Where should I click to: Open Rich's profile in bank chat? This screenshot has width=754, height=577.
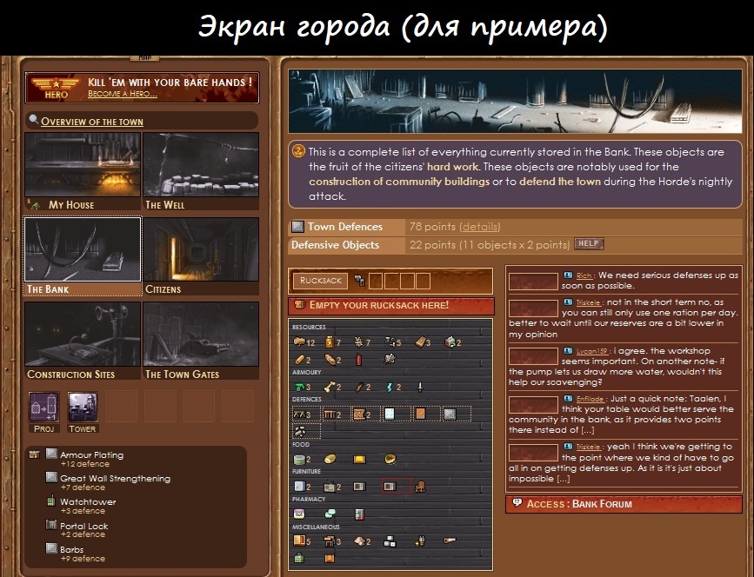tap(584, 275)
